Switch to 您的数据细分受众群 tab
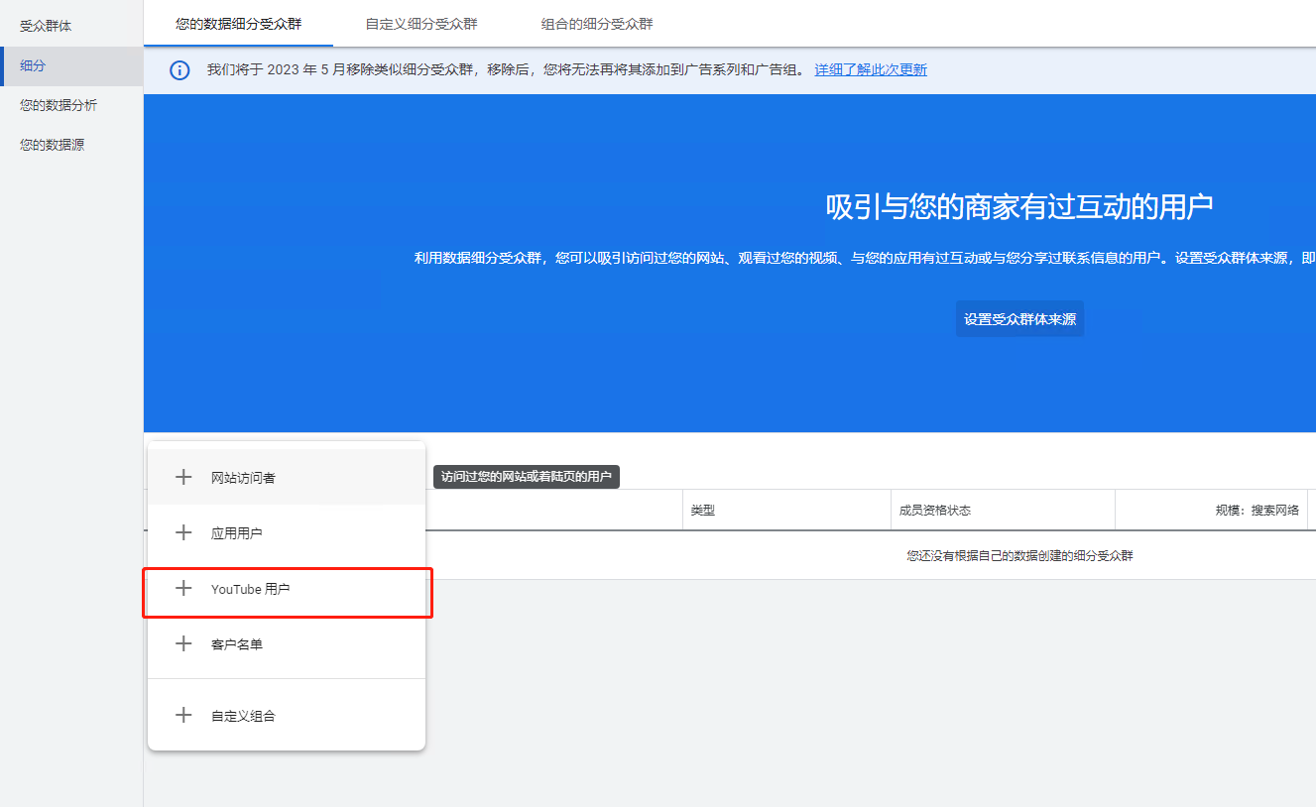 [x=238, y=24]
